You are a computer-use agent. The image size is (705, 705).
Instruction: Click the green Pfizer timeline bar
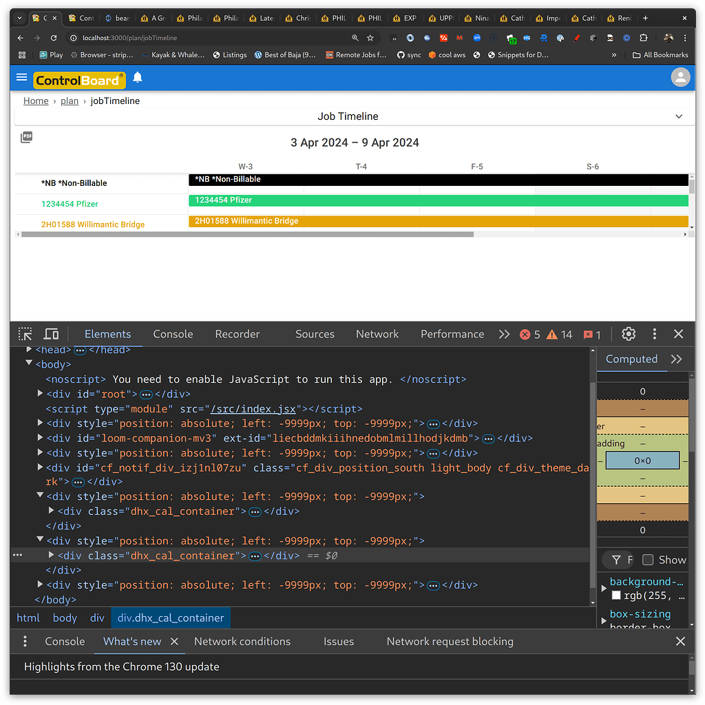click(439, 200)
